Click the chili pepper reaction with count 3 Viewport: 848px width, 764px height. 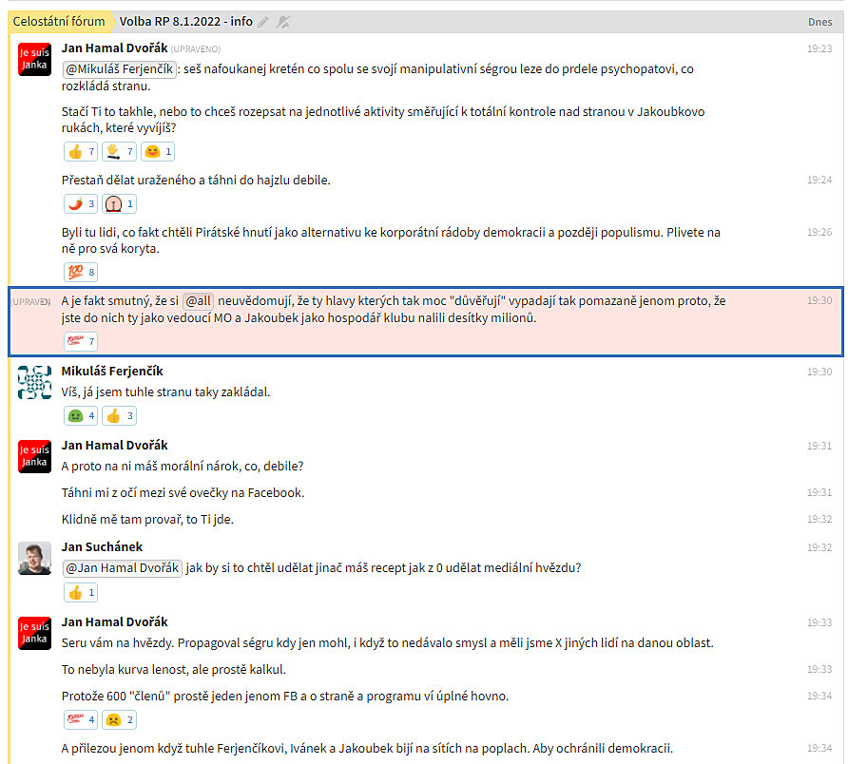[x=81, y=203]
